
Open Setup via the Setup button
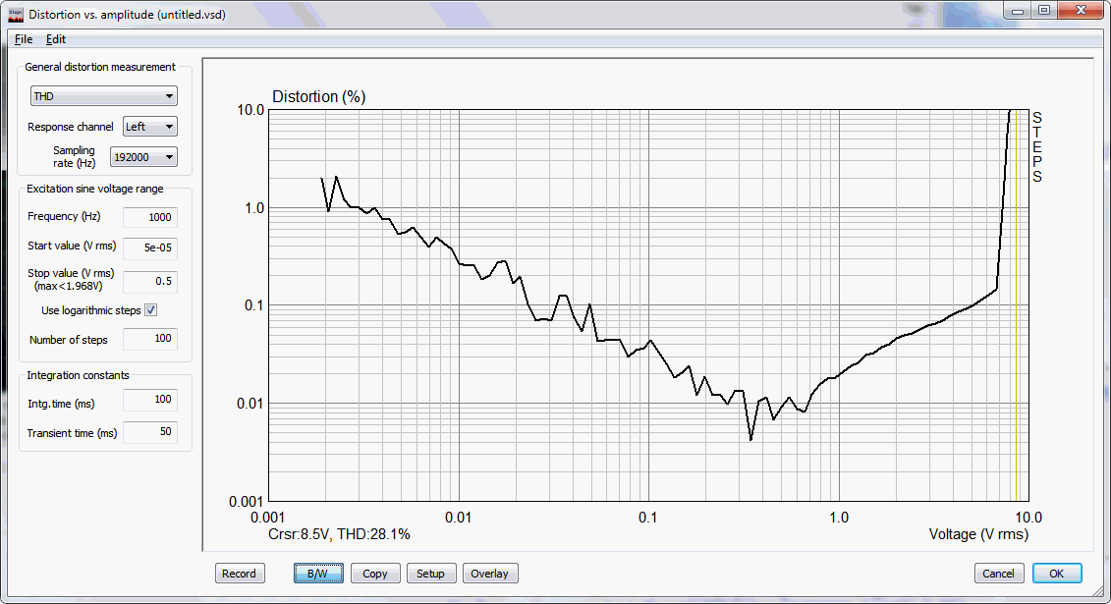(x=430, y=574)
